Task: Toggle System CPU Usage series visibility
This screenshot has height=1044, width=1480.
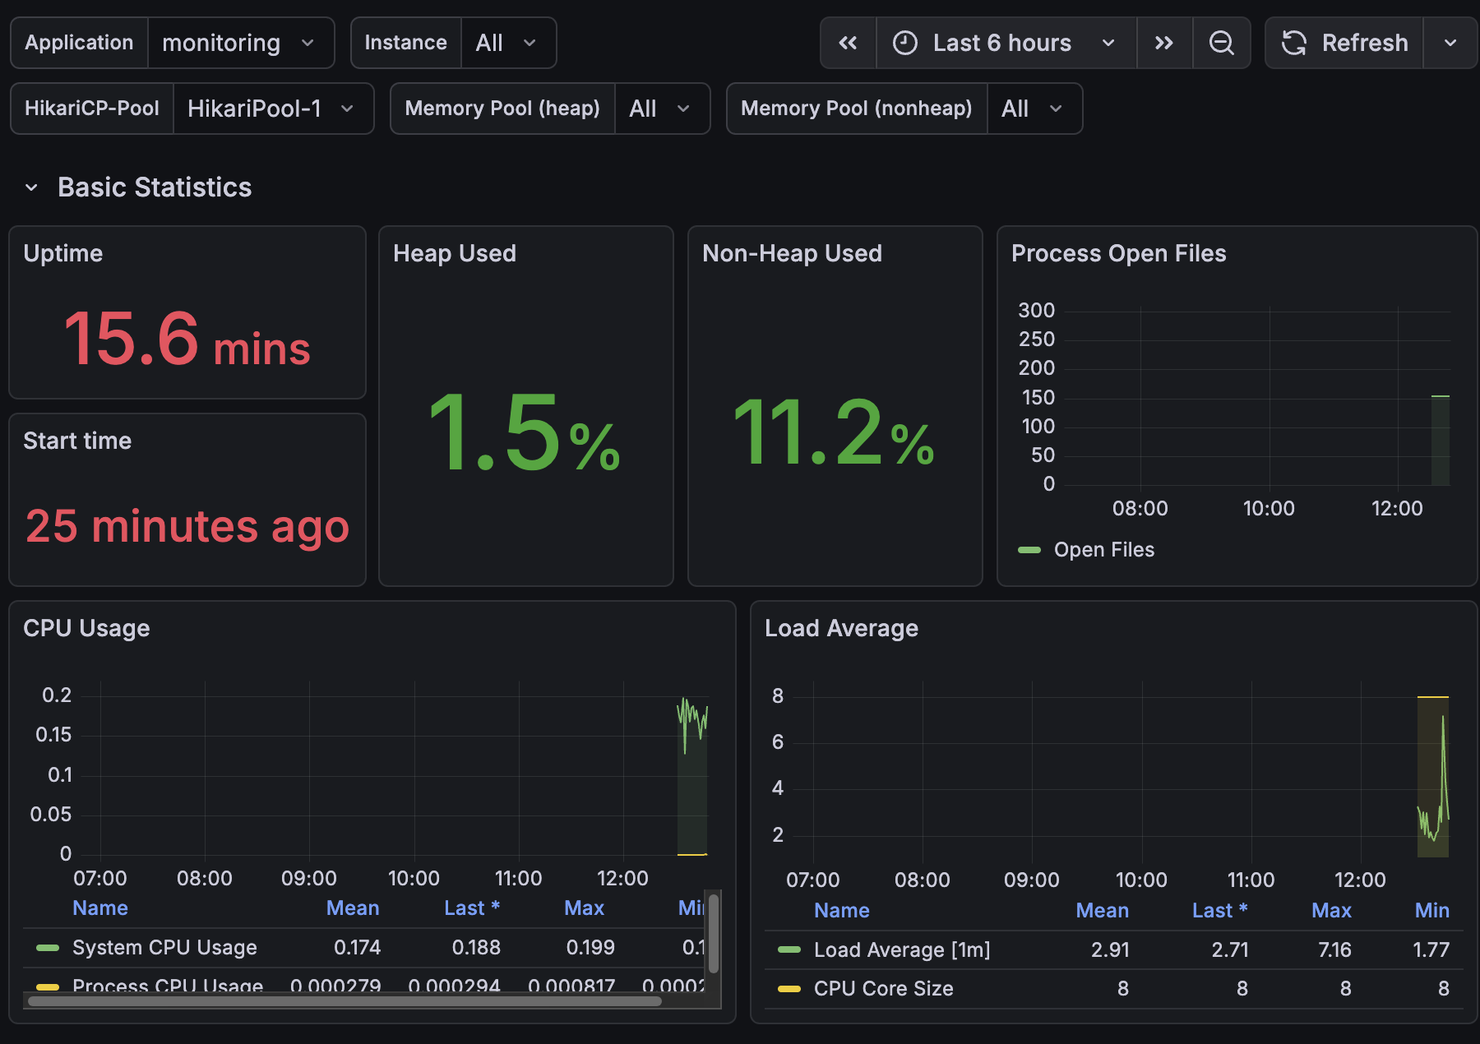Action: coord(164,948)
